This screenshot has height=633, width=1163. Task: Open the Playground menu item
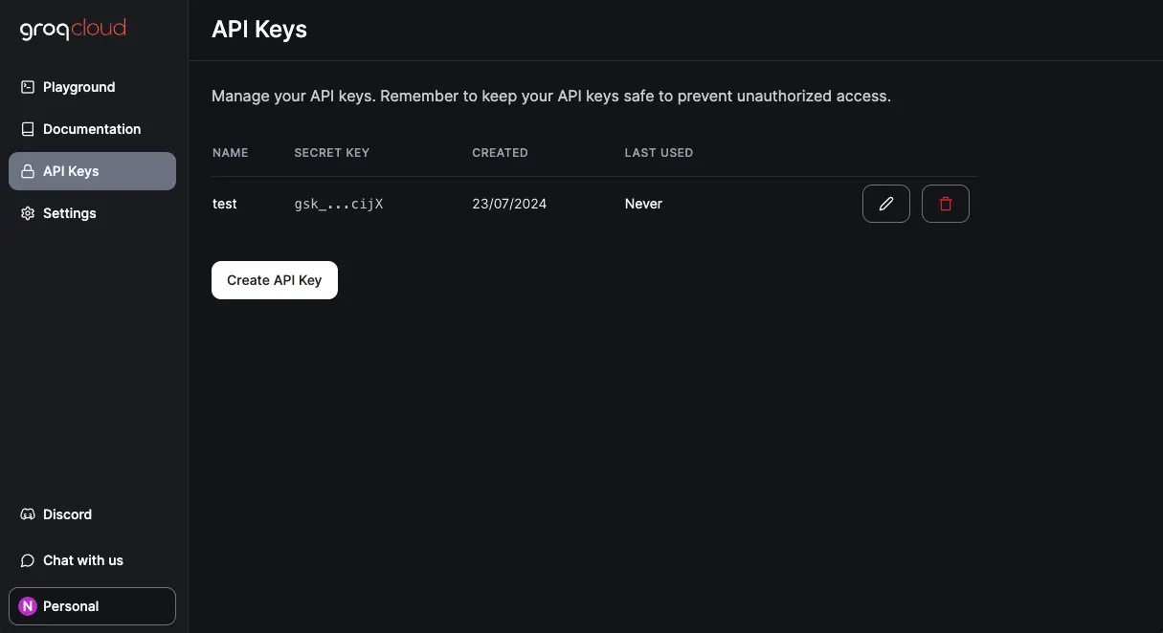tap(79, 87)
